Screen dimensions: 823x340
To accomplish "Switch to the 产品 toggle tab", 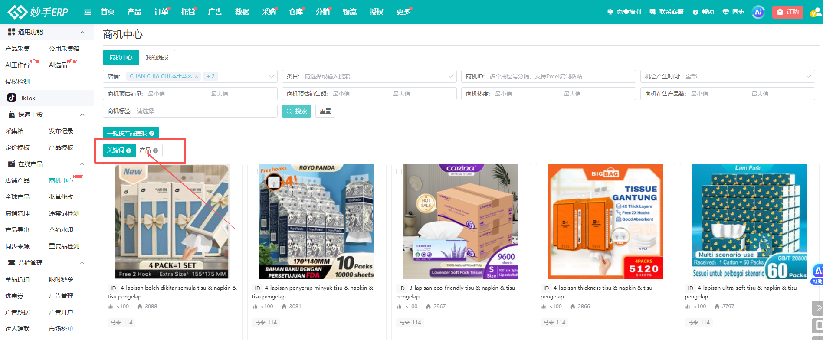I will coord(149,150).
